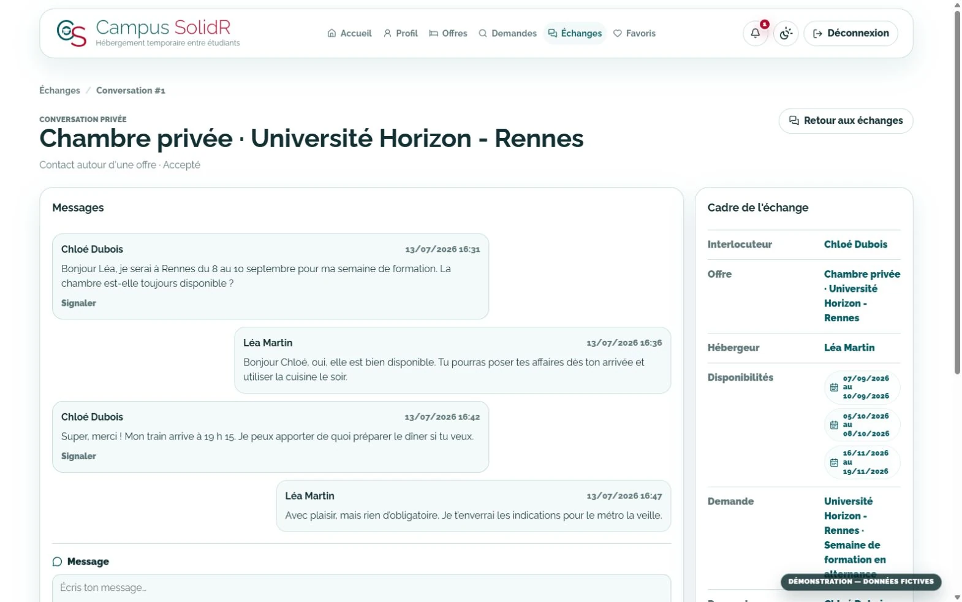Open the Demandes navigation item
This screenshot has width=962, height=602.
pos(507,33)
